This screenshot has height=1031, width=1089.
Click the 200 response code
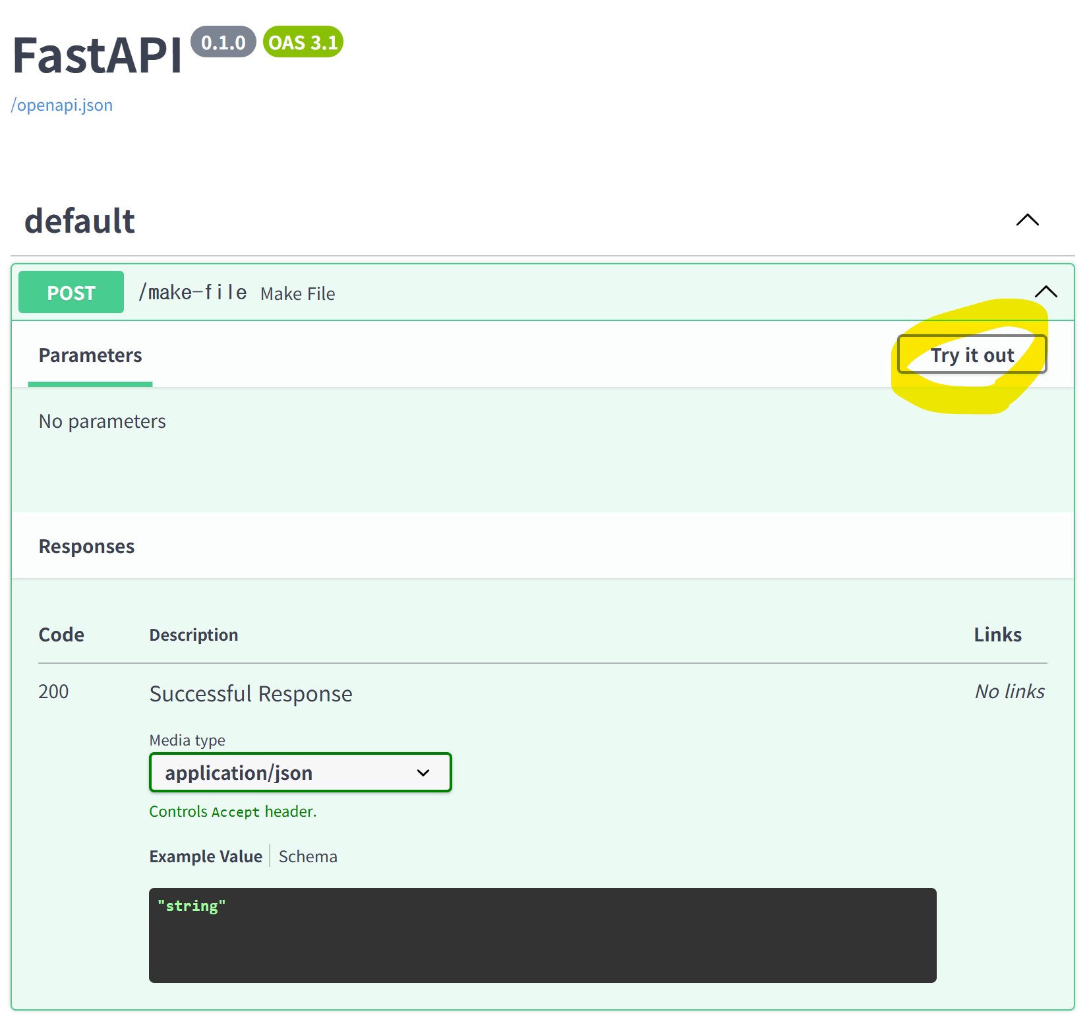click(x=53, y=692)
